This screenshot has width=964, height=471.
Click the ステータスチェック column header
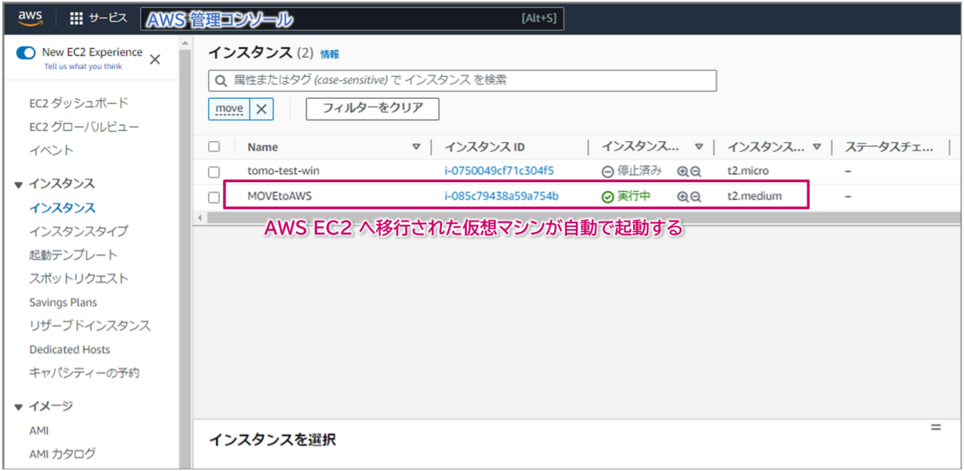(889, 147)
